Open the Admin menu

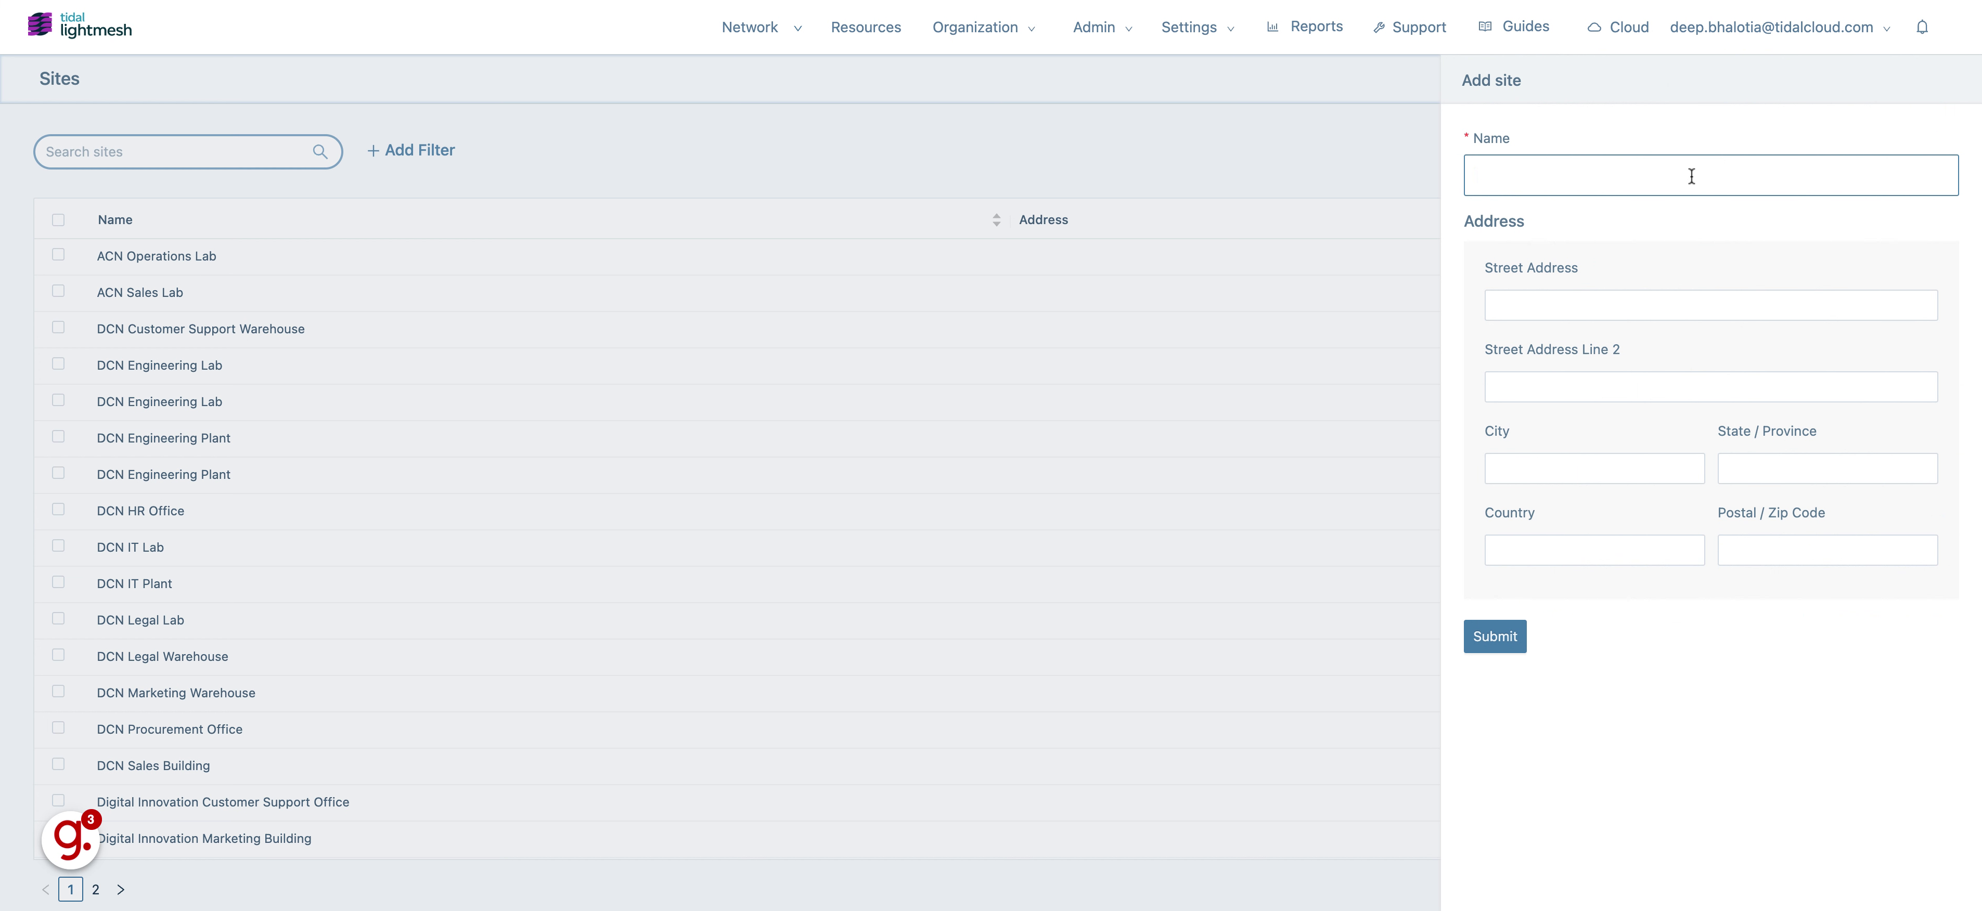pos(1100,27)
